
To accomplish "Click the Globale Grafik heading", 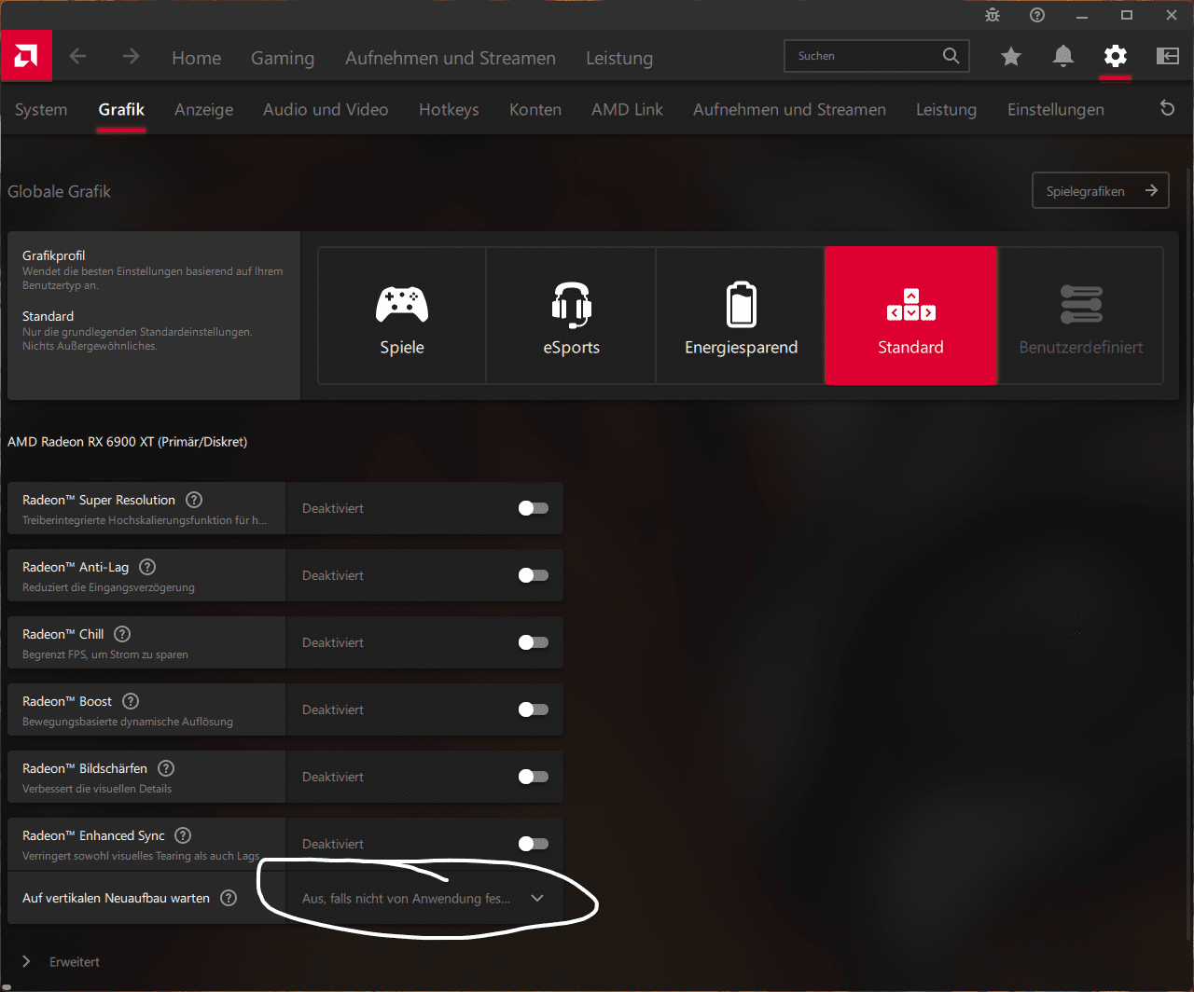I will click(x=59, y=191).
